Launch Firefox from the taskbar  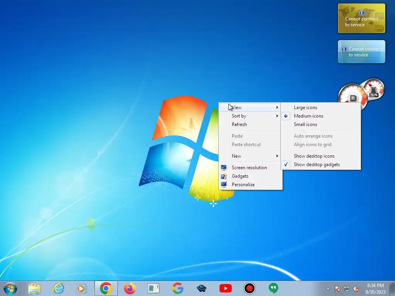point(130,288)
